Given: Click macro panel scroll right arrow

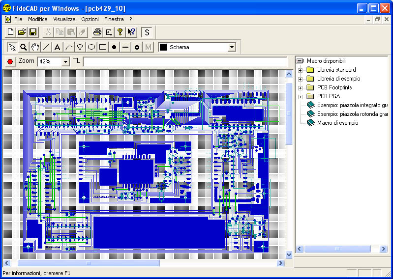Looking at the screenshot, I should 383,249.
